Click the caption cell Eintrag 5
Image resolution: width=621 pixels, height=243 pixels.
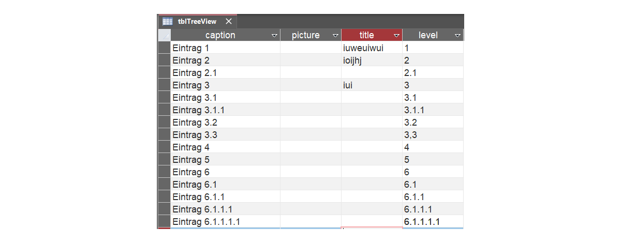click(225, 160)
